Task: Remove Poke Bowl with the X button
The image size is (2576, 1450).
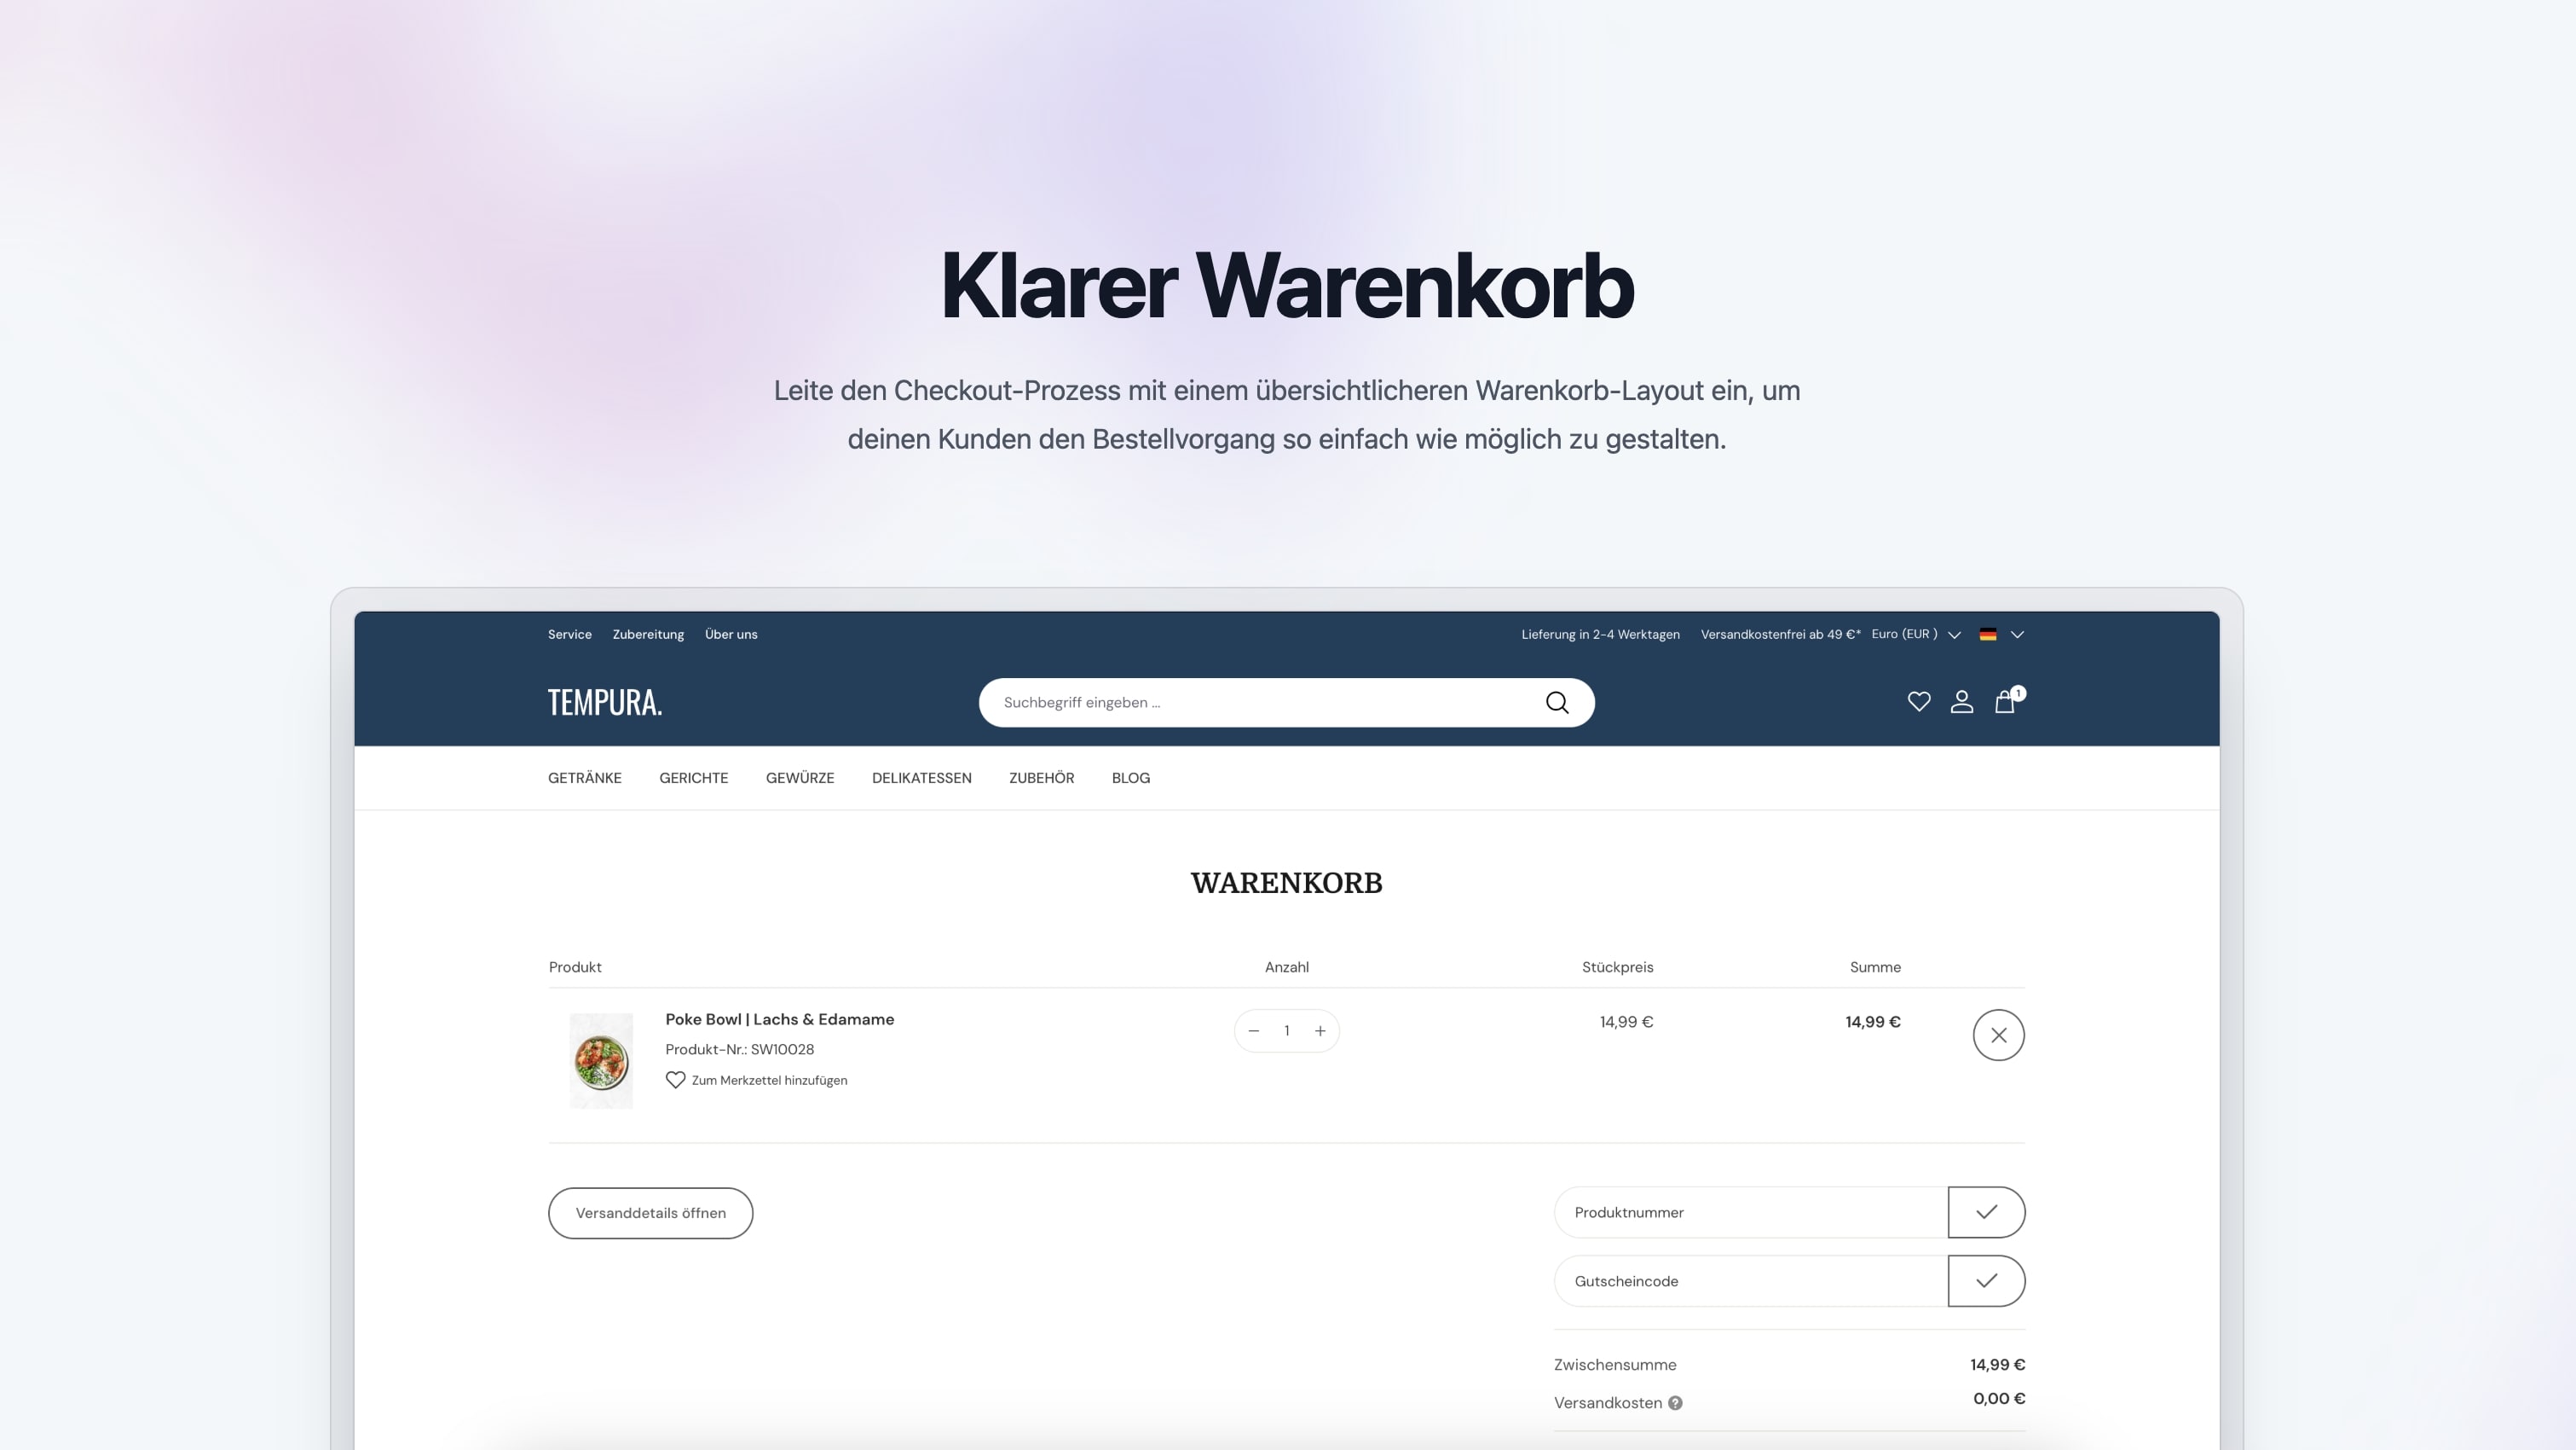Action: click(1998, 1035)
